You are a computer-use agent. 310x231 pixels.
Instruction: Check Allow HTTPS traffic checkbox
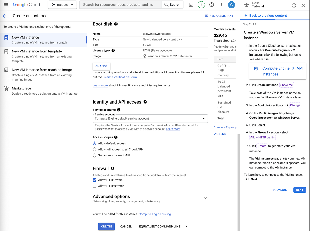click(95, 186)
